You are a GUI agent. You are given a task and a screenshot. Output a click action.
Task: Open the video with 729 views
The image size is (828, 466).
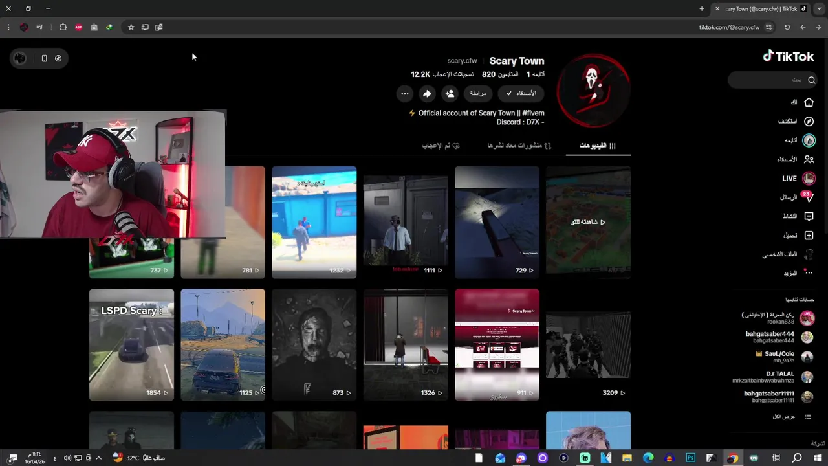tap(497, 222)
